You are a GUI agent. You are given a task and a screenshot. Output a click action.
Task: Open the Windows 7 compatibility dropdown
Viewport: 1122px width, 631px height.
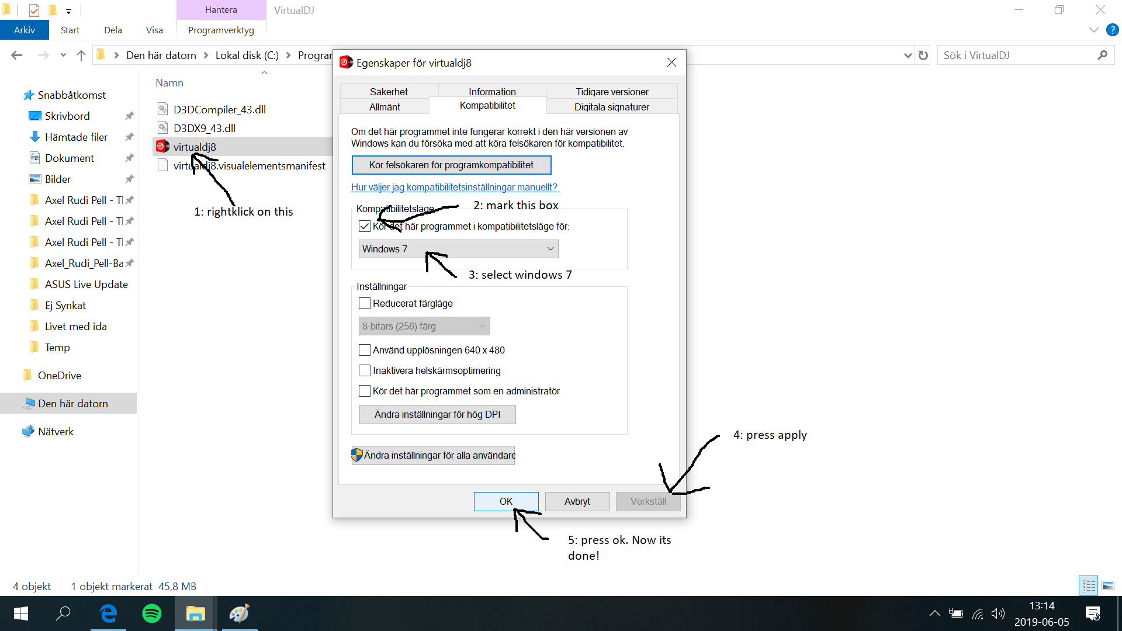[x=458, y=249]
